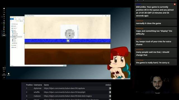The image size is (179, 100).
Task: Open the Windows Start button on vertical taskbar
Action: (x=4, y=9)
